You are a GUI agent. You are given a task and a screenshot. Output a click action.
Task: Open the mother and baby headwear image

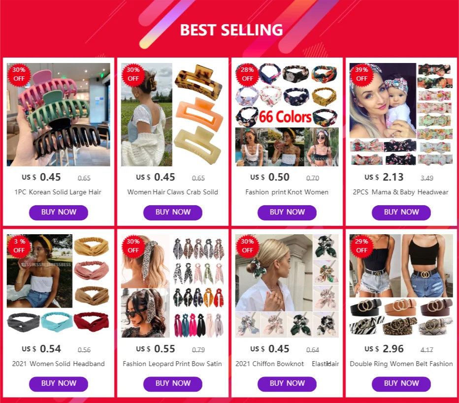401,115
